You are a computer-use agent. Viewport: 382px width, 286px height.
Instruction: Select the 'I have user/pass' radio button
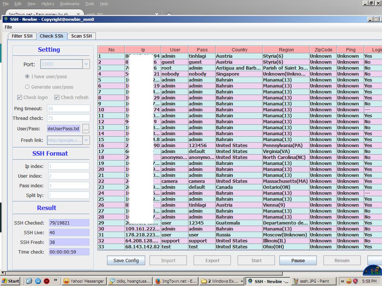[27, 76]
